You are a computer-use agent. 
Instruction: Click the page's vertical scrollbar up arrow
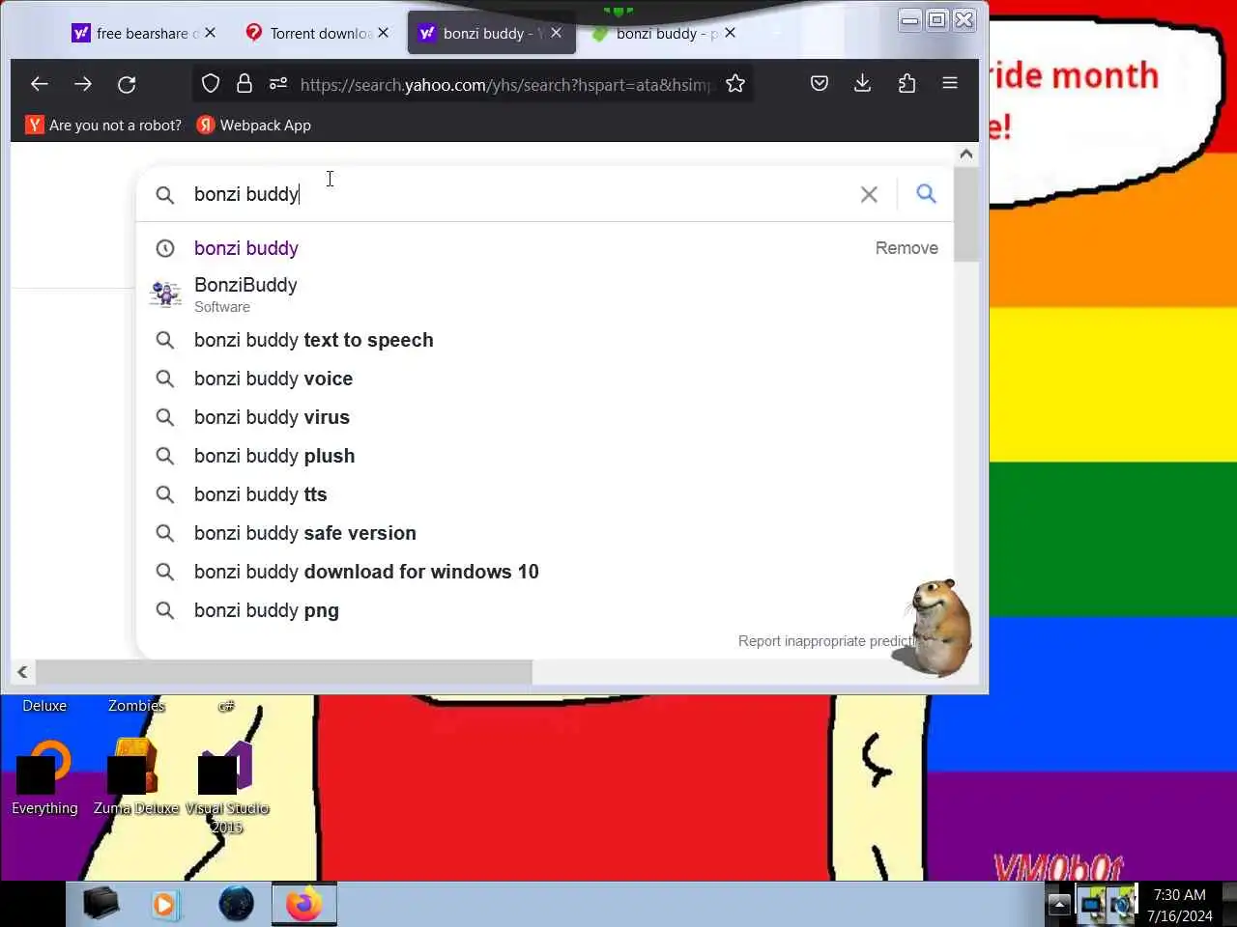965,154
